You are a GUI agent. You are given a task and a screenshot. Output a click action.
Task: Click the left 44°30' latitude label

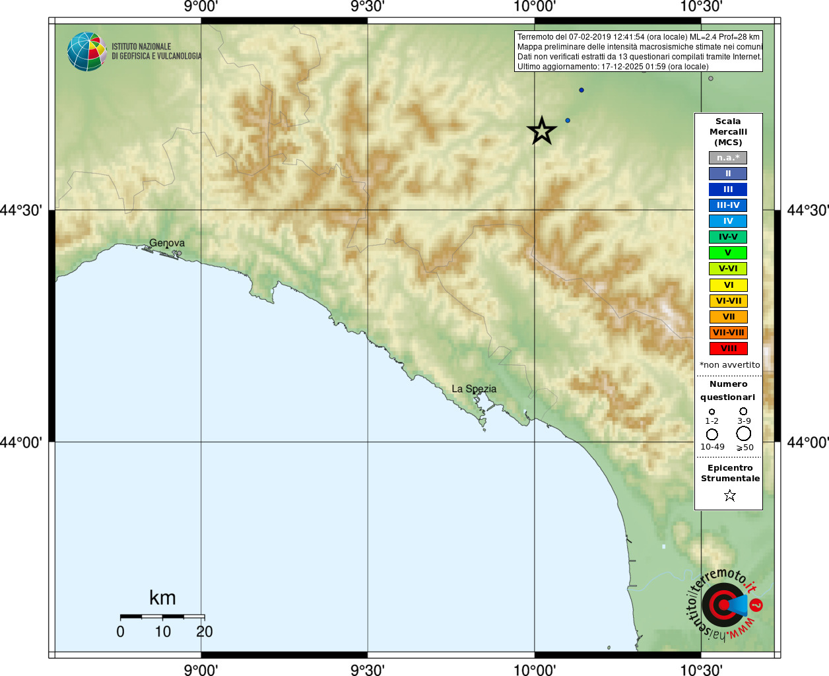[x=21, y=211]
